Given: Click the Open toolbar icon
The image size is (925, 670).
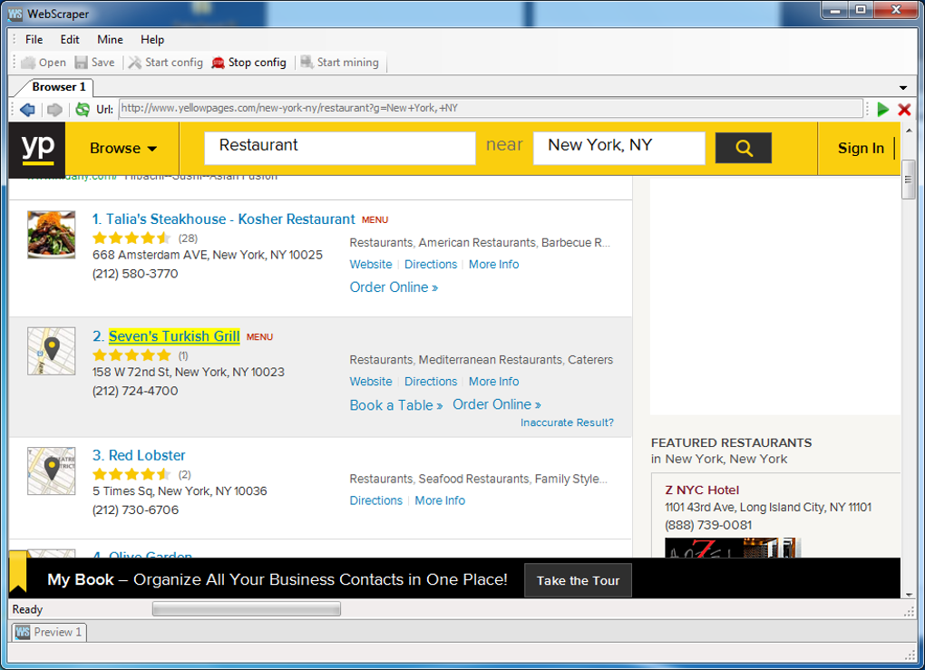Looking at the screenshot, I should (x=28, y=63).
